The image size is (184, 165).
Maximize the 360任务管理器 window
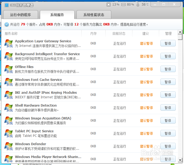(164, 5)
